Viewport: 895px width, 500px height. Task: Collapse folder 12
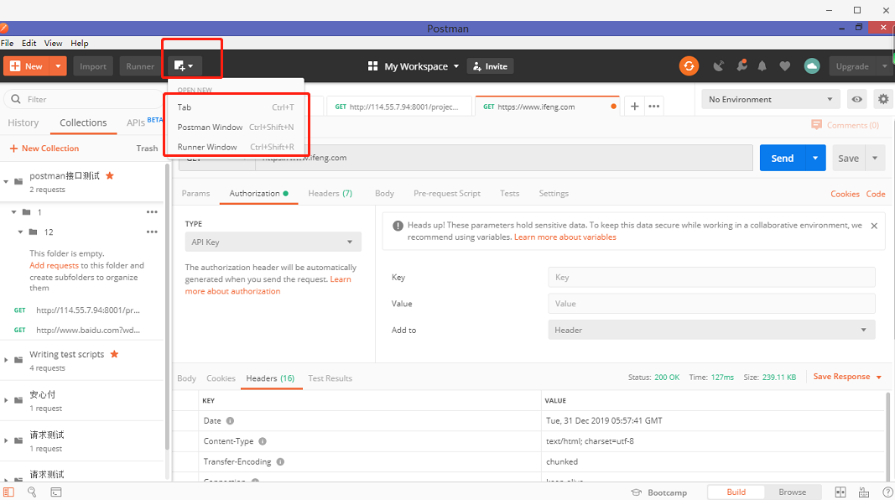pyautogui.click(x=20, y=232)
